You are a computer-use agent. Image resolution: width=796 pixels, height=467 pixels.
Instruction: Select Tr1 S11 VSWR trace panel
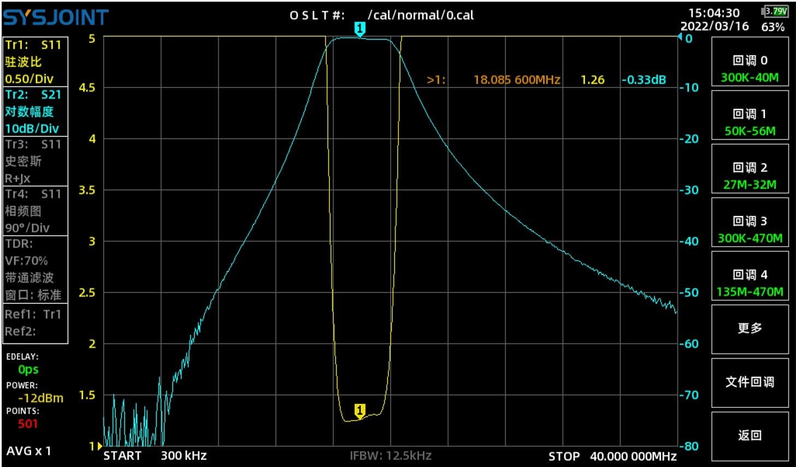(35, 62)
